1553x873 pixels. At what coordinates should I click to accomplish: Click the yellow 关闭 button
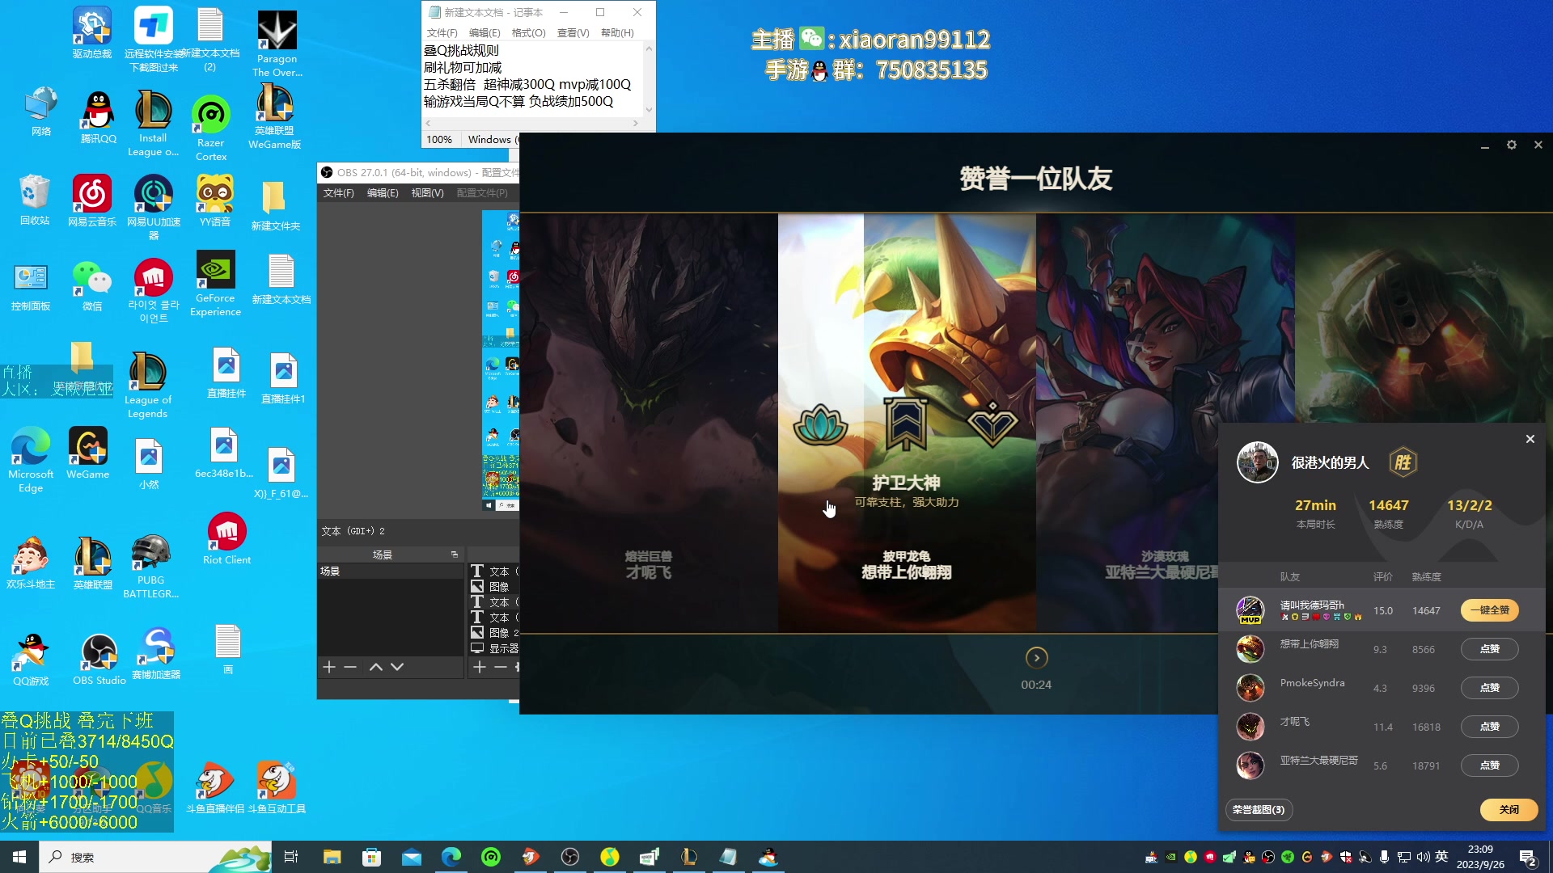point(1509,810)
